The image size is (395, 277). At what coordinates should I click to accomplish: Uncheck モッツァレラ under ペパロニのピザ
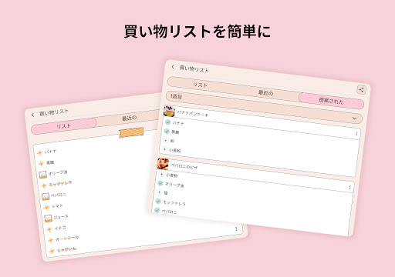[x=158, y=201]
